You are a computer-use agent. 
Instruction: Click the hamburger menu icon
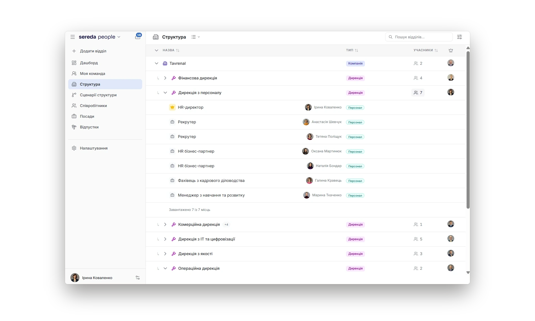(x=73, y=37)
